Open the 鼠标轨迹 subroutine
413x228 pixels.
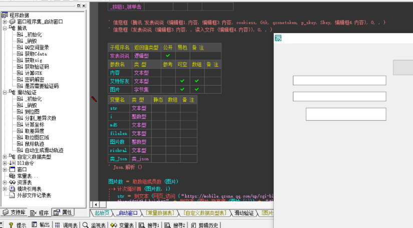click(x=35, y=144)
